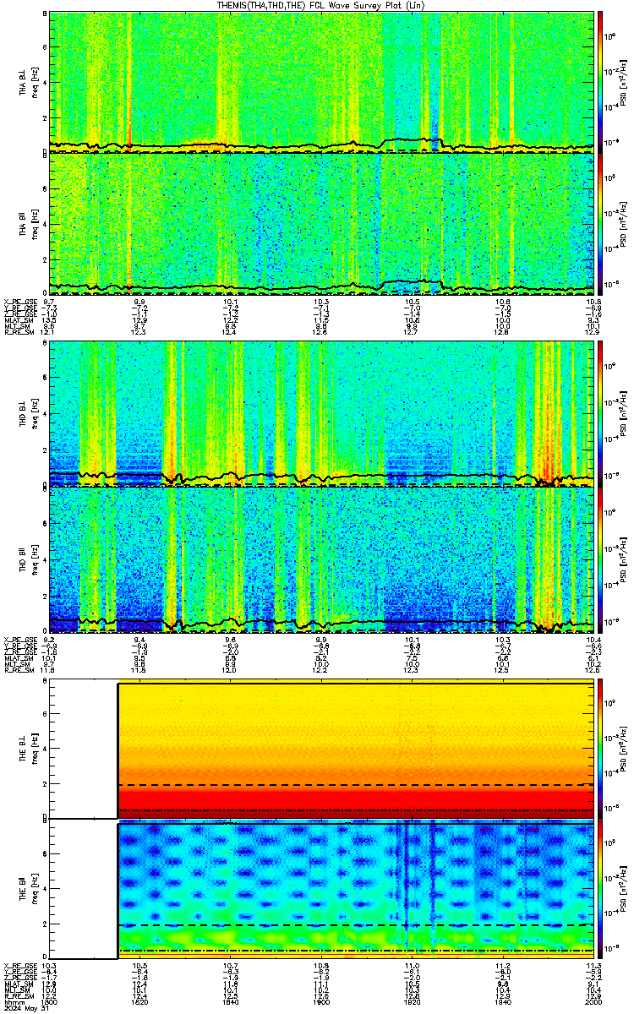Click the THE B-perpendicular spectrogram panel

click(320, 750)
